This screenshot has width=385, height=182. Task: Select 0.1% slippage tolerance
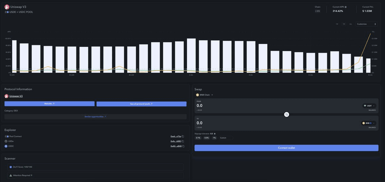point(198,138)
